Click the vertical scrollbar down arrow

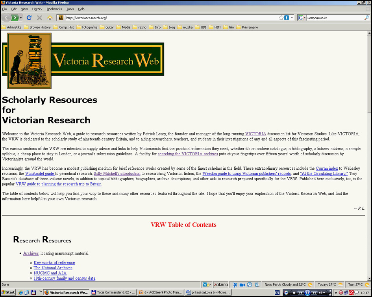coord(369,278)
